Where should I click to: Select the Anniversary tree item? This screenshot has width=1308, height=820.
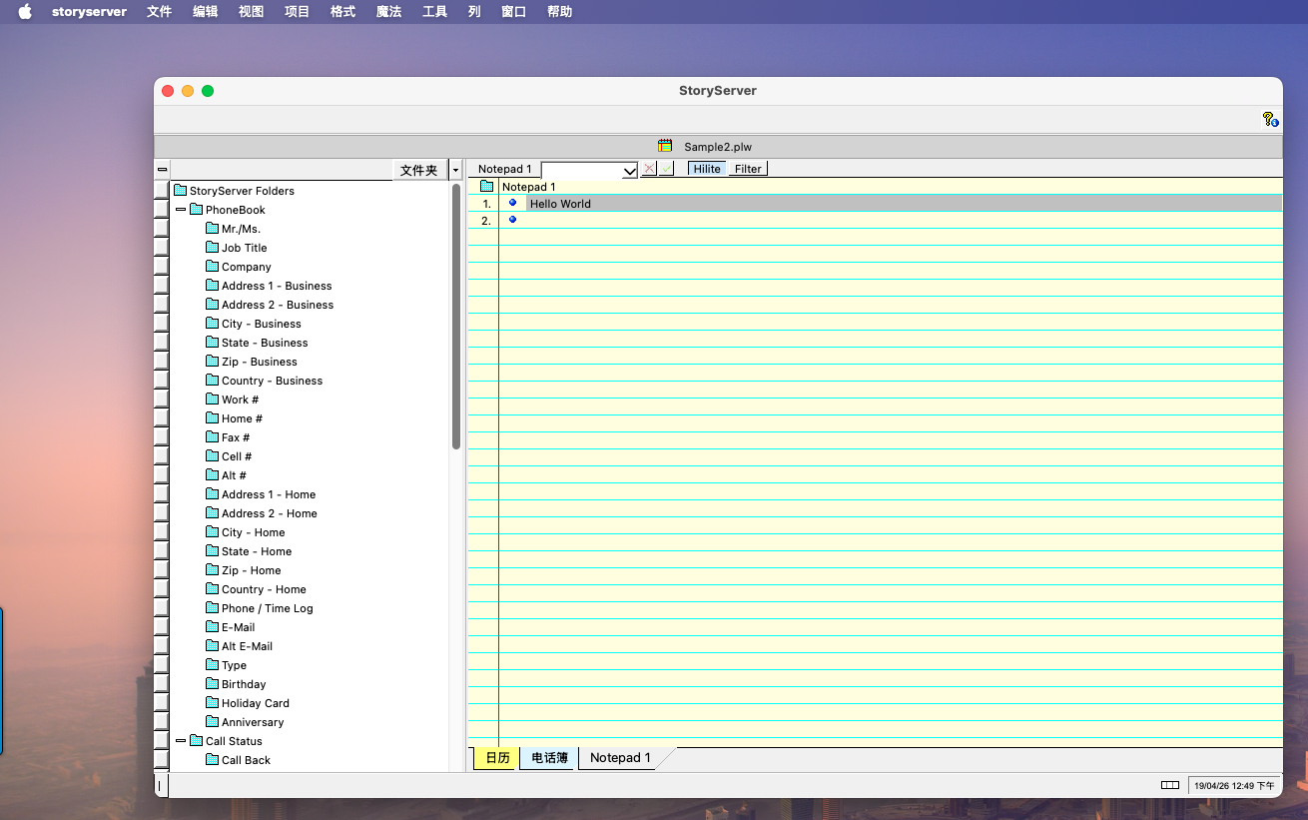[253, 722]
